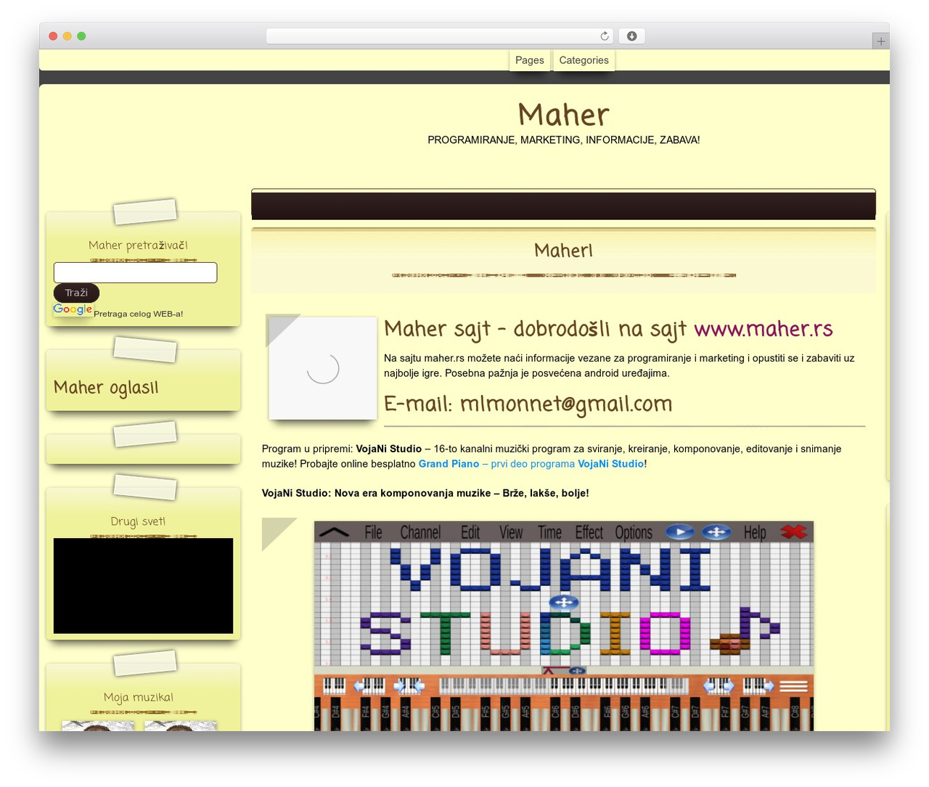Click the 'Maher pretraživači' widget title
The image size is (929, 787).
tap(138, 245)
